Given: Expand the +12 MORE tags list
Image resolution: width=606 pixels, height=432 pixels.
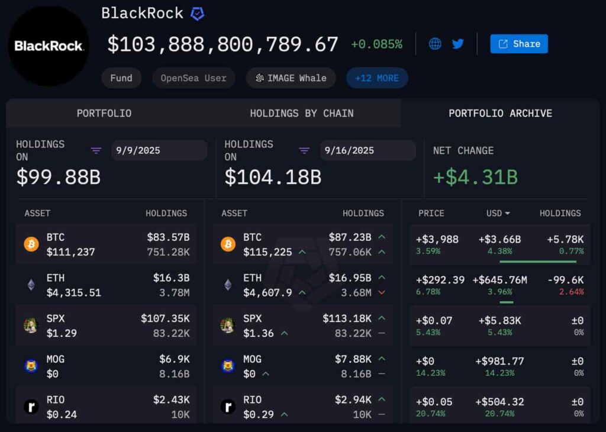Looking at the screenshot, I should click(377, 78).
